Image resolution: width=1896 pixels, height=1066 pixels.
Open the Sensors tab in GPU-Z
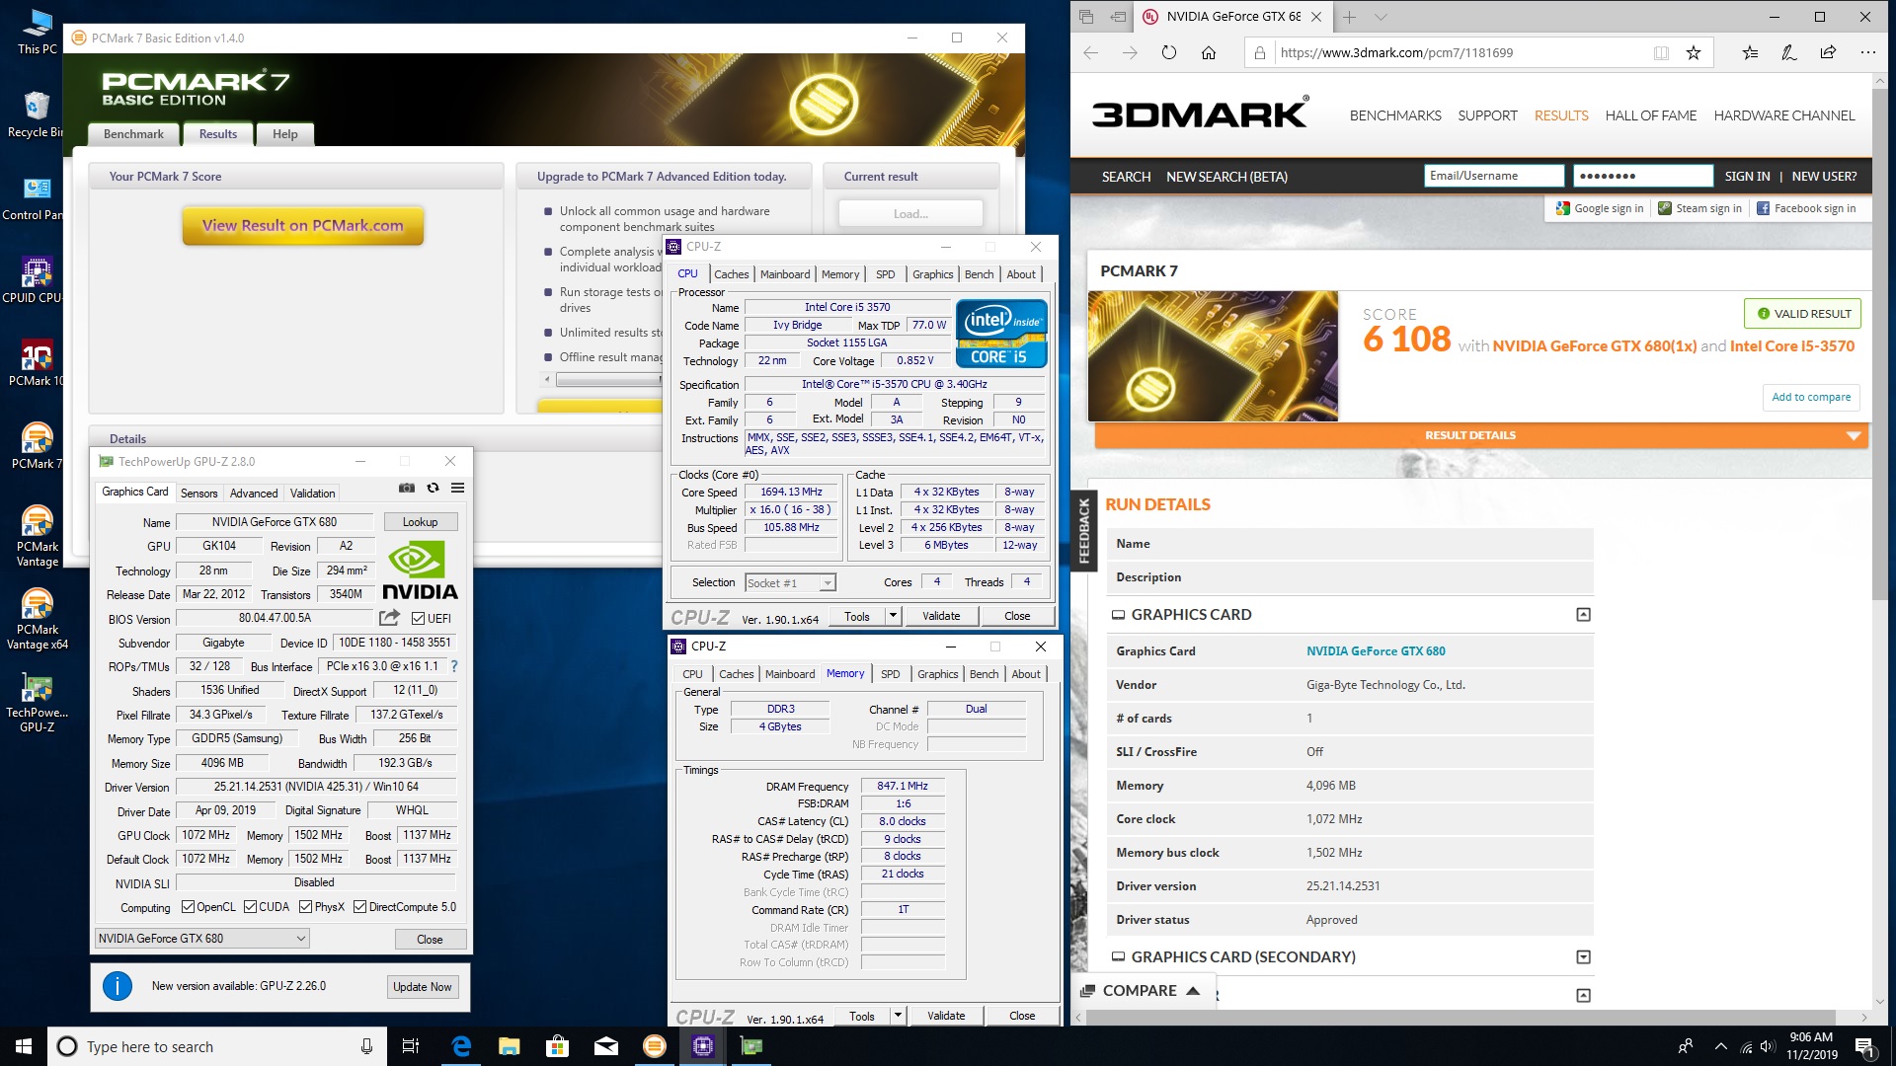(198, 494)
